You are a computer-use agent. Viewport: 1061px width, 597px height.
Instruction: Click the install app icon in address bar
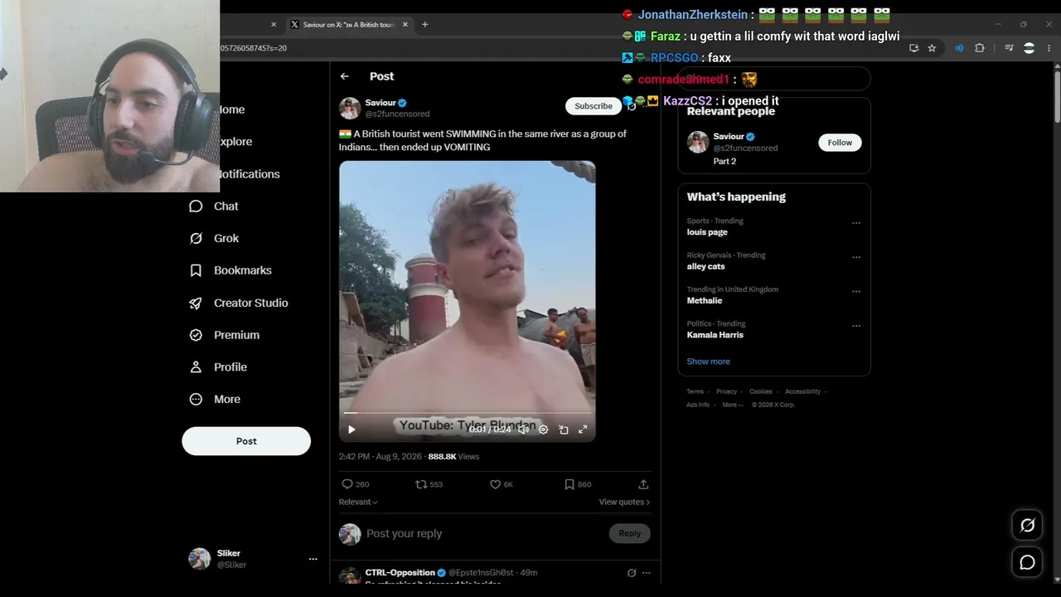(913, 48)
